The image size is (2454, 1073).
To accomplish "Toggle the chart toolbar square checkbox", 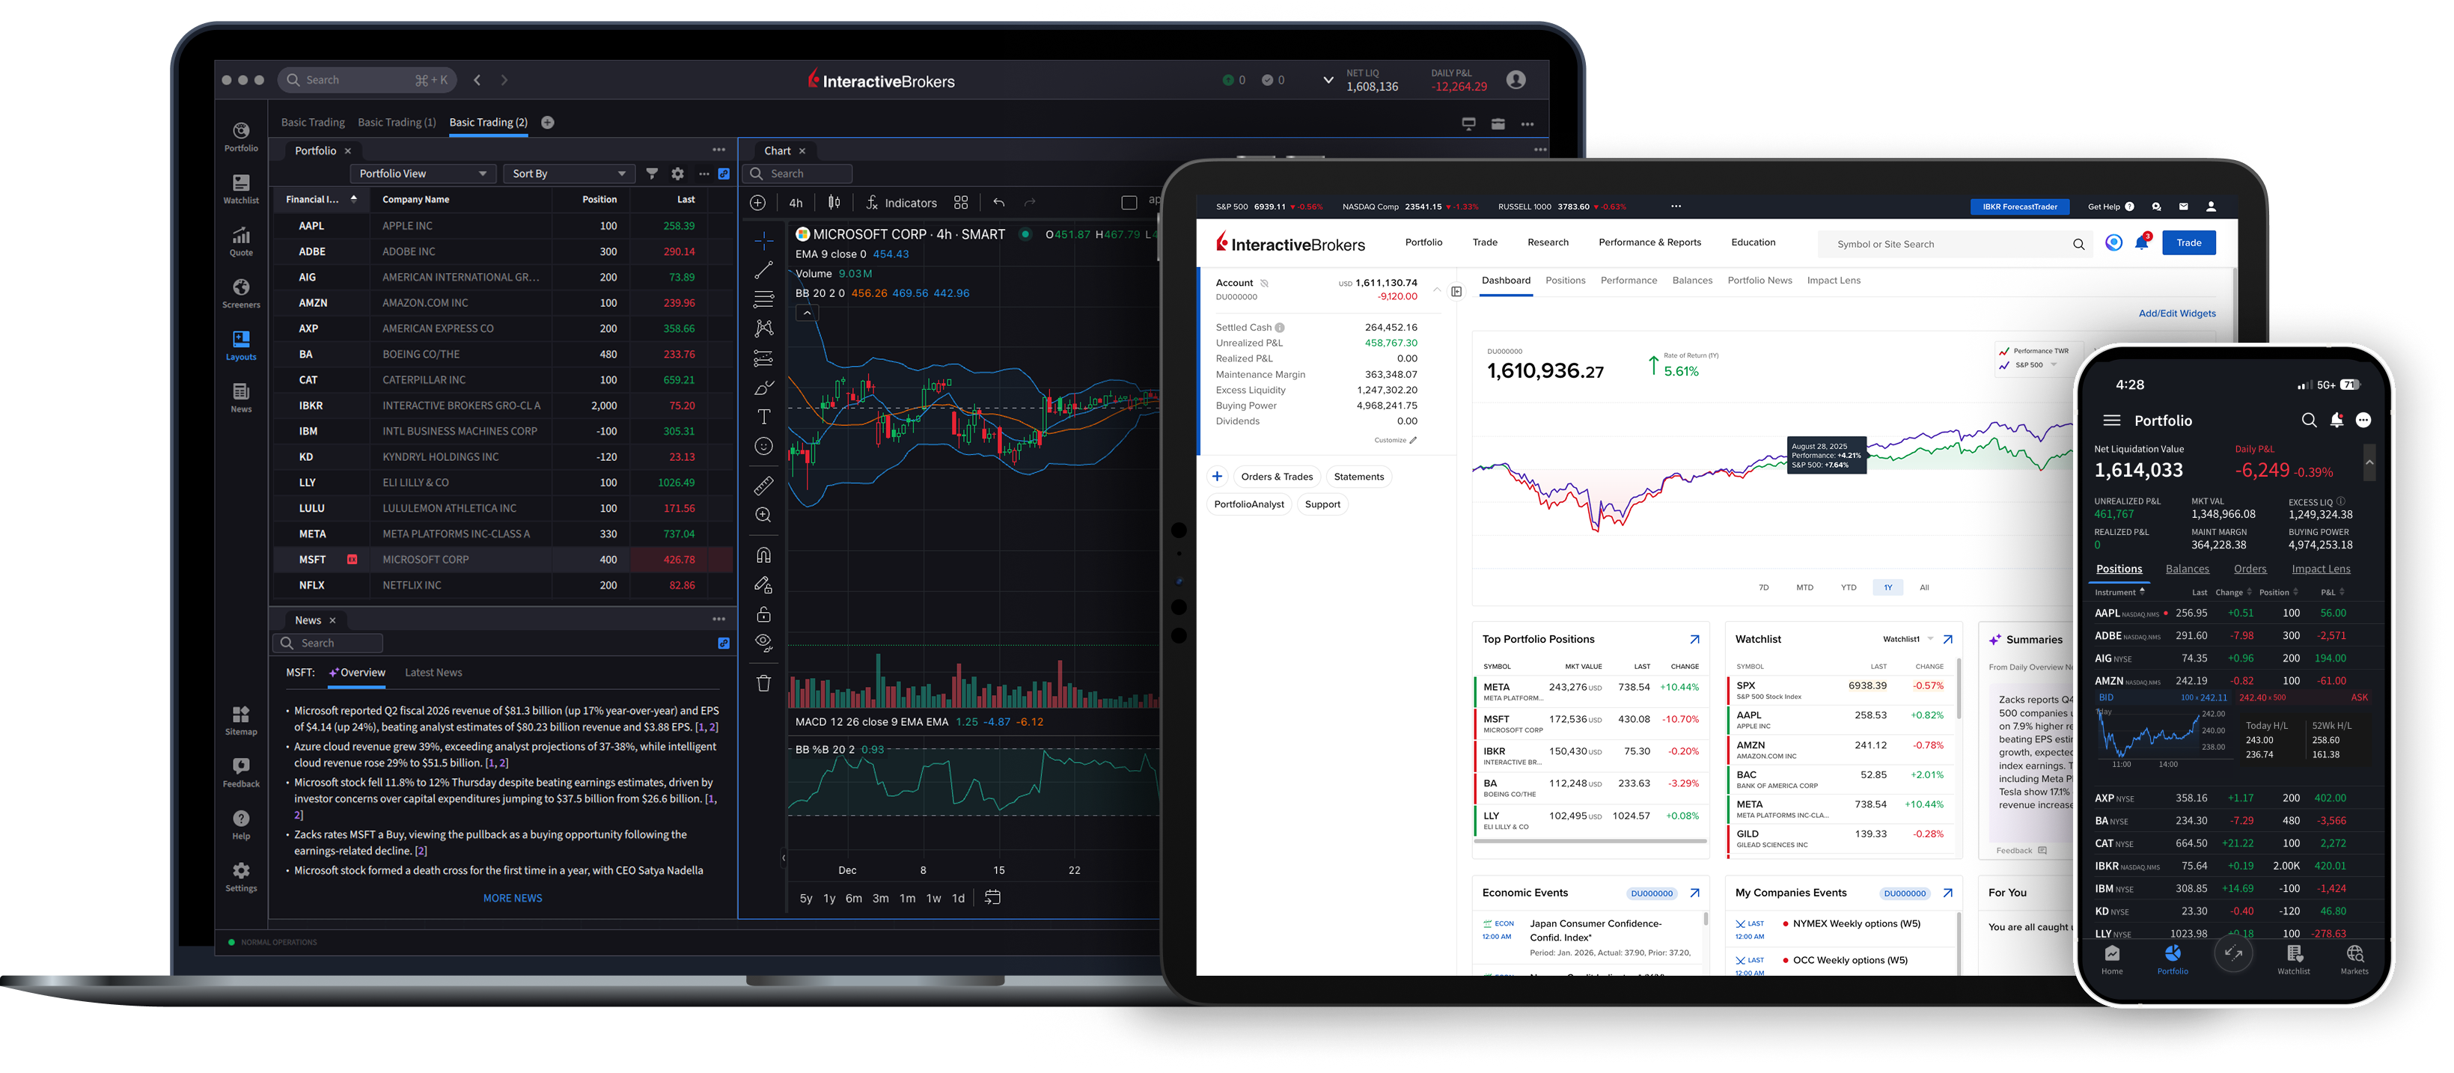I will coord(1129,203).
